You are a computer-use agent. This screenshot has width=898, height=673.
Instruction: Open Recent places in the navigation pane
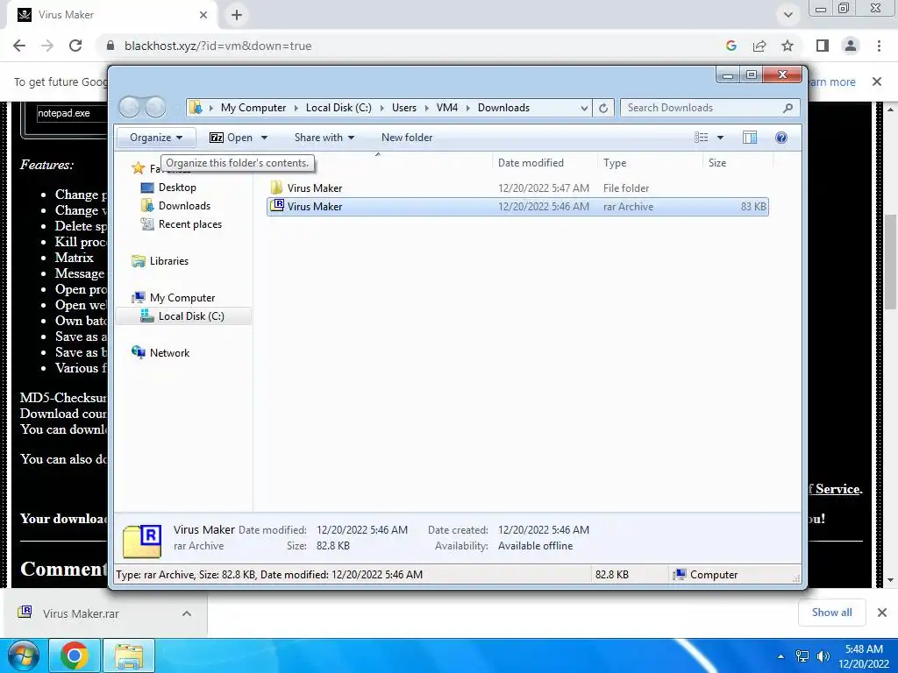tap(189, 223)
